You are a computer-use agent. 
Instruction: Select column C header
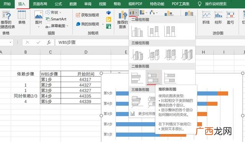click(x=50, y=52)
